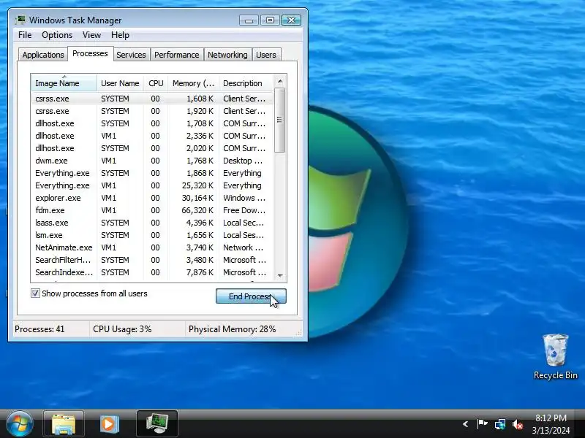
Task: Sort by Image Name column header
Action: [x=64, y=83]
